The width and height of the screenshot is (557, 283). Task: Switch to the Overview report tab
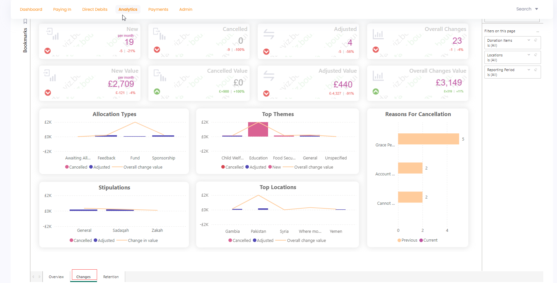click(x=56, y=277)
